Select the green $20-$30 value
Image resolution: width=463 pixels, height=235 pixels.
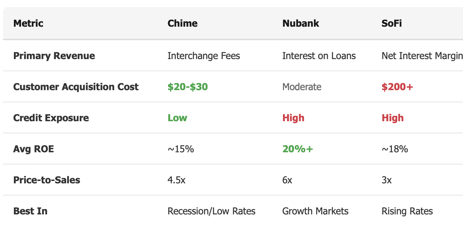[187, 87]
